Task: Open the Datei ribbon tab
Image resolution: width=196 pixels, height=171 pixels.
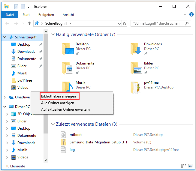Action: pyautogui.click(x=10, y=15)
